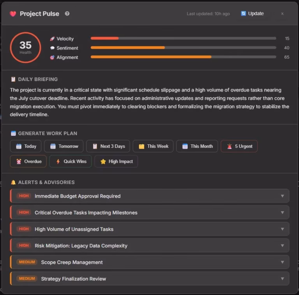Click the Update button
The width and height of the screenshot is (299, 295).
click(252, 14)
